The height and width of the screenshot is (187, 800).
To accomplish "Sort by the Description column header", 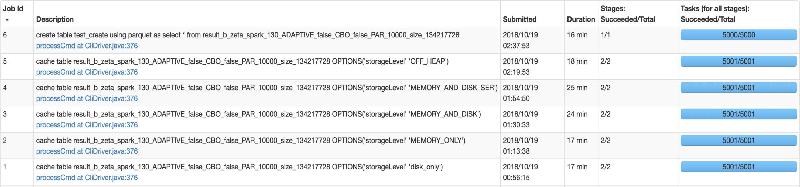I will click(55, 19).
